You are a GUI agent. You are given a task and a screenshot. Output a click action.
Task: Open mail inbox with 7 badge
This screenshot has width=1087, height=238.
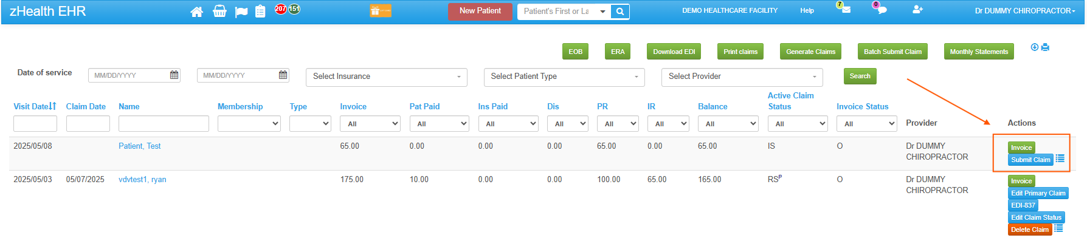(844, 8)
